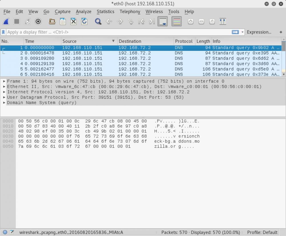This screenshot has height=236, width=286.
Task: Open the Analyze menu
Action: click(84, 12)
